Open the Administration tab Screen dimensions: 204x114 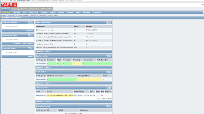click(46, 9)
